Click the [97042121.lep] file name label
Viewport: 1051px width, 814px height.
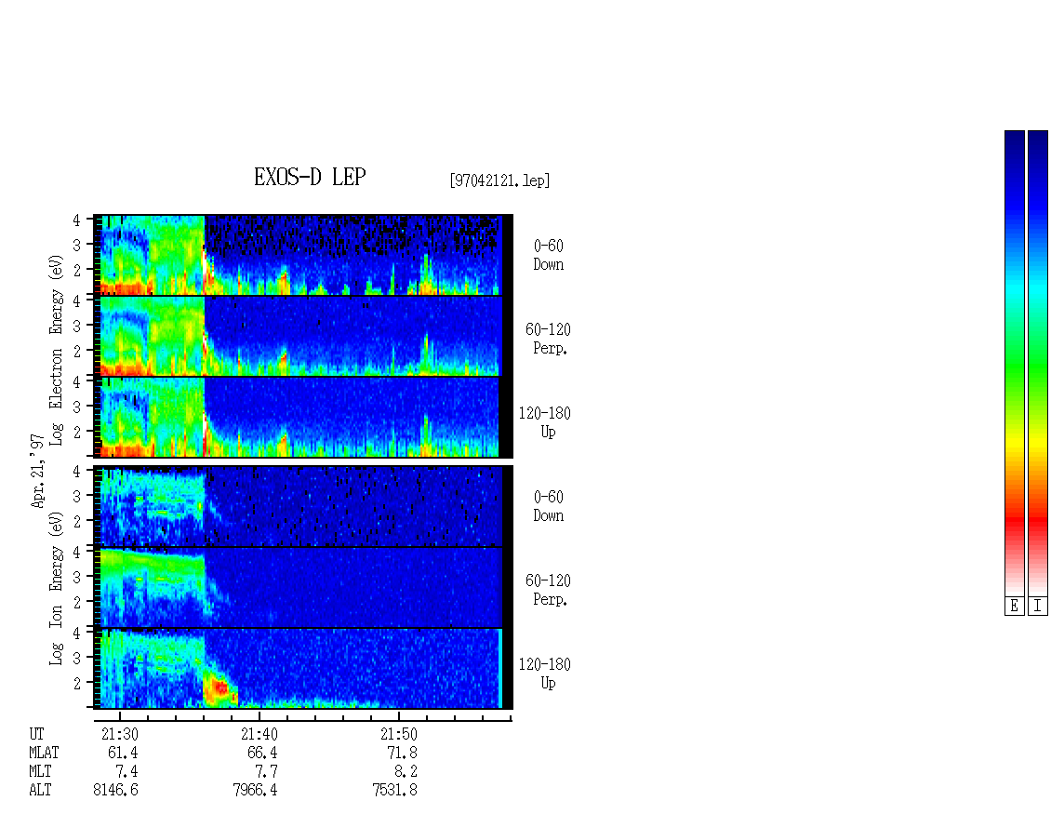[499, 180]
